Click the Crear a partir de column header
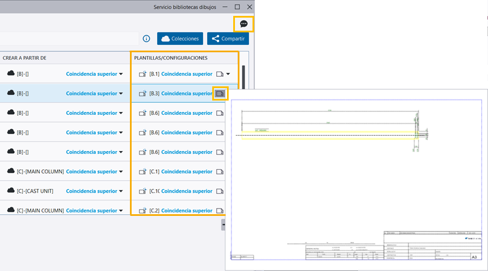488x271 pixels. 24,57
